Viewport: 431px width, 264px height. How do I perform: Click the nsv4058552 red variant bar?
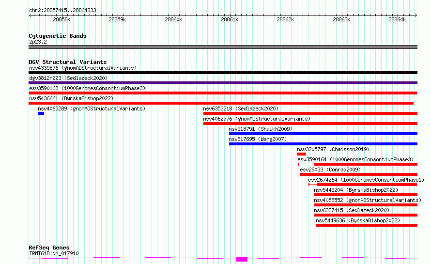(366, 205)
